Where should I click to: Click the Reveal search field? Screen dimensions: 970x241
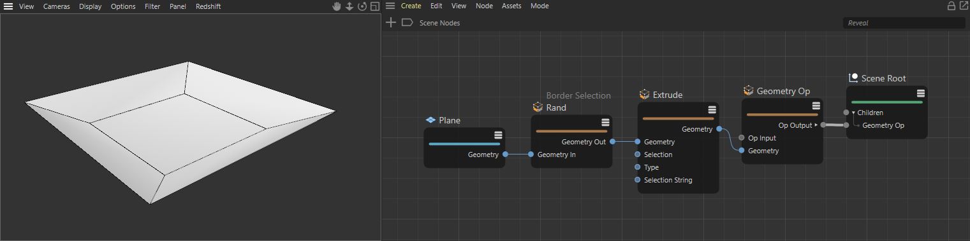[x=904, y=23]
